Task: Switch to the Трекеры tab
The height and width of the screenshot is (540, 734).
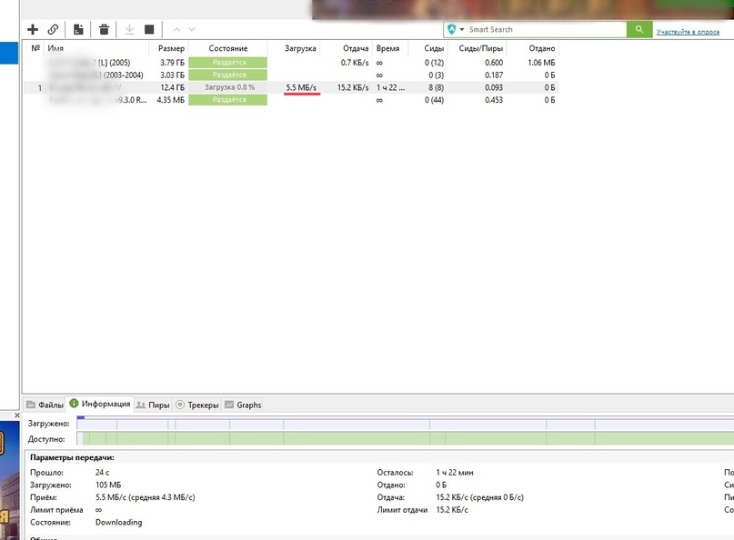Action: point(197,405)
